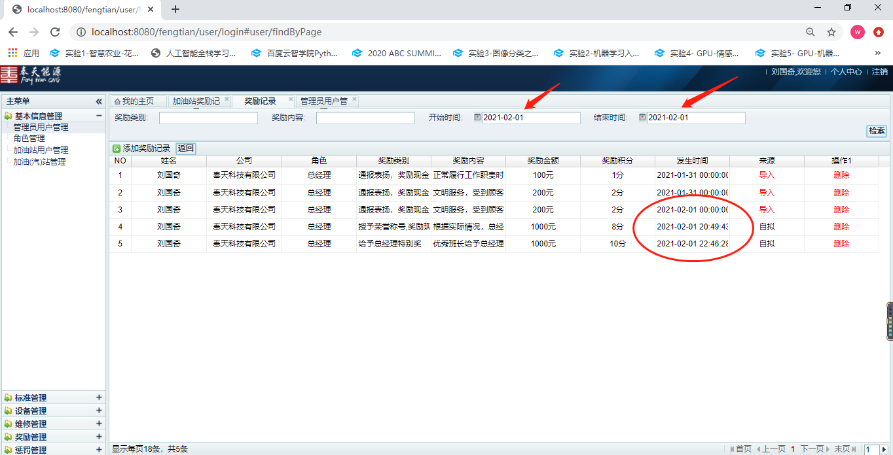Delete the 5th reward record row
The width and height of the screenshot is (893, 455).
click(841, 244)
